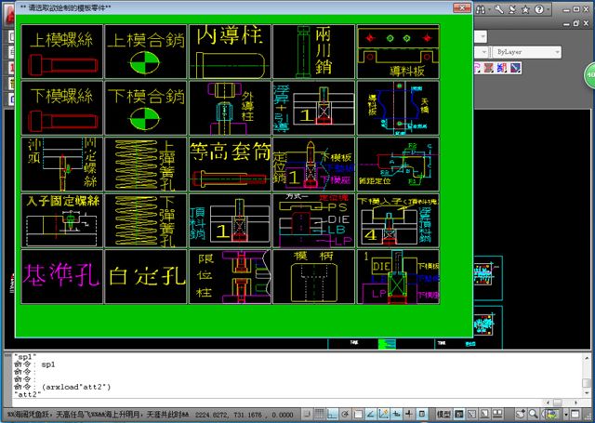Toggle snap mode in status bar
The width and height of the screenshot is (595, 423).
[307, 414]
